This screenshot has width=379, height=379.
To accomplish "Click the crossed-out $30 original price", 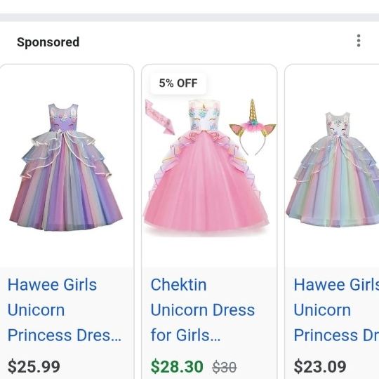I will click(x=225, y=367).
